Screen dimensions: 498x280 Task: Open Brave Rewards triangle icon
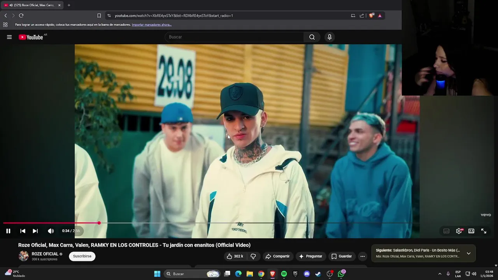coord(380,16)
